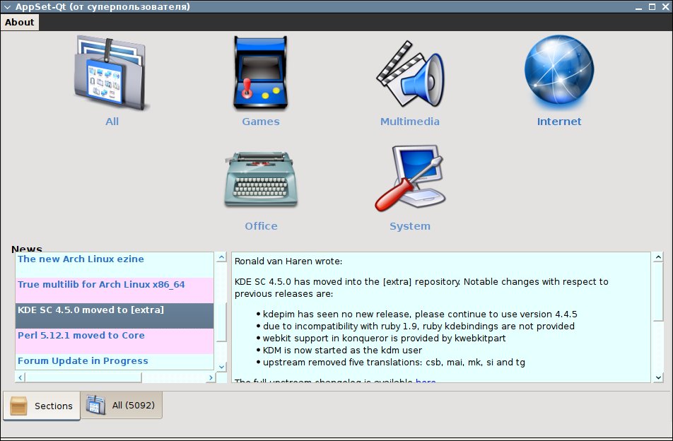Select the System screwdriver and monitor icon
The image size is (673, 441).
click(x=410, y=177)
